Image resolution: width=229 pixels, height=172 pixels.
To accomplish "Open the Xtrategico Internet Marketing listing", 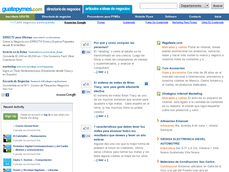I will click(182, 94).
